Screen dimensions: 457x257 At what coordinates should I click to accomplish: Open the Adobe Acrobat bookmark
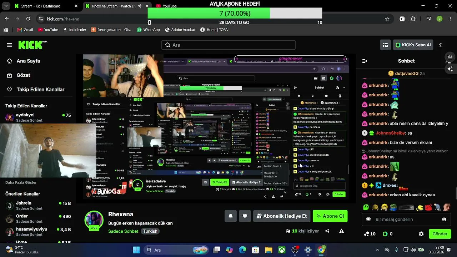tap(180, 30)
